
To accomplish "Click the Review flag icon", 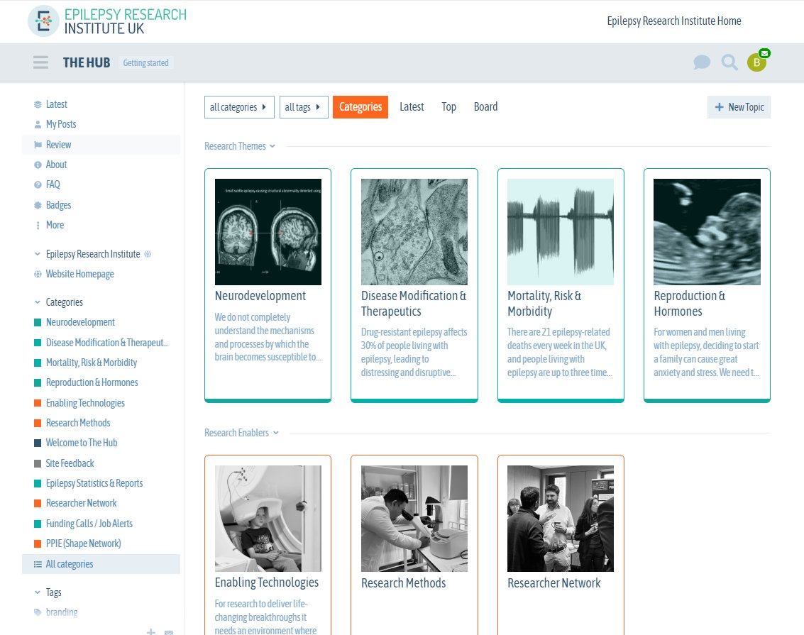I will [x=38, y=145].
